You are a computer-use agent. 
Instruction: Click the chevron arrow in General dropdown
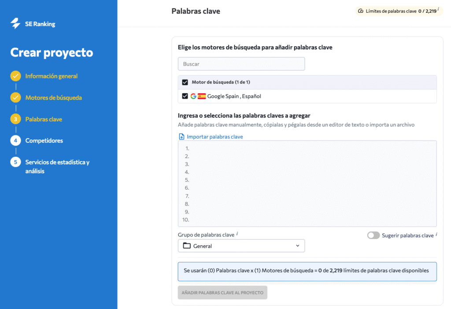tap(297, 246)
